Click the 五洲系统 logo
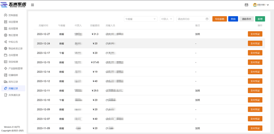 pos(13,5)
